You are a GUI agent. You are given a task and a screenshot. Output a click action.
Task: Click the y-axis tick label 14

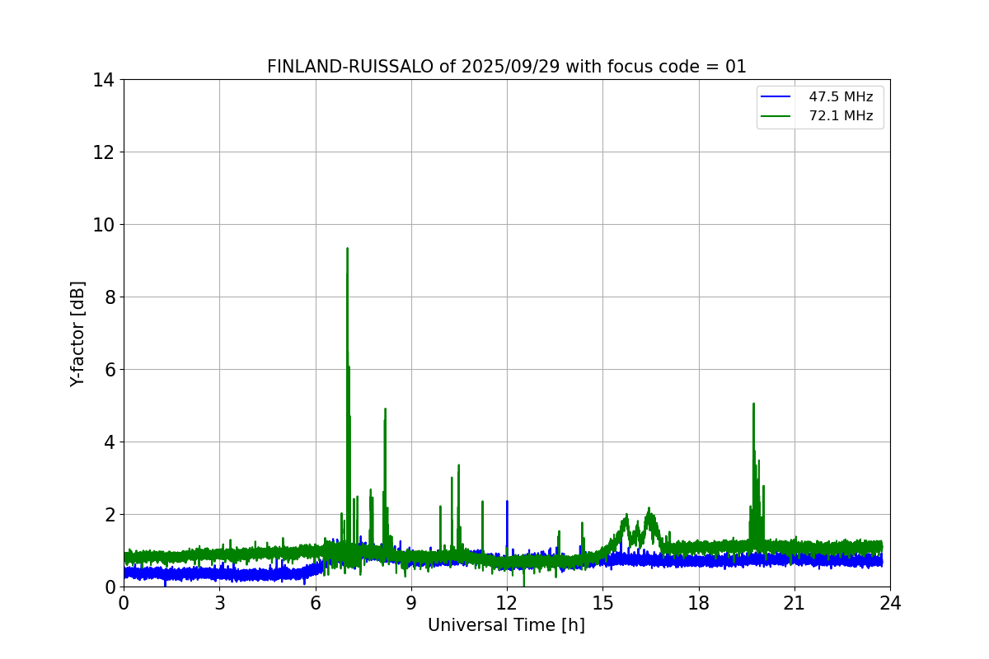click(103, 80)
